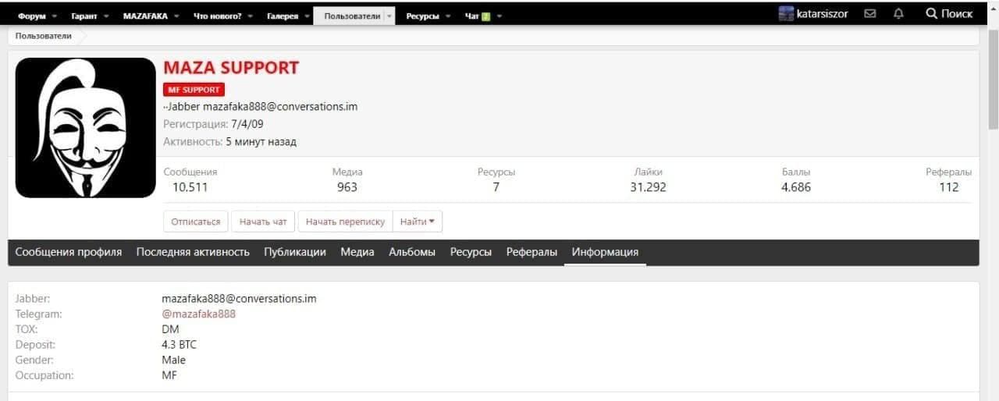Open the Что нового? menu
Viewport: 999px width, 401px height.
pos(218,16)
